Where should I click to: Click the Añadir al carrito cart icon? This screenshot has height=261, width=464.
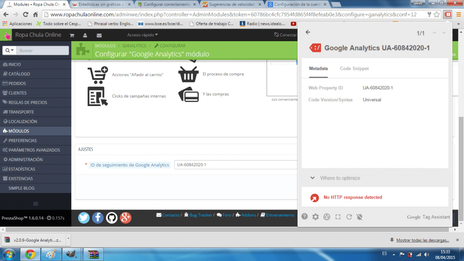[x=98, y=75]
